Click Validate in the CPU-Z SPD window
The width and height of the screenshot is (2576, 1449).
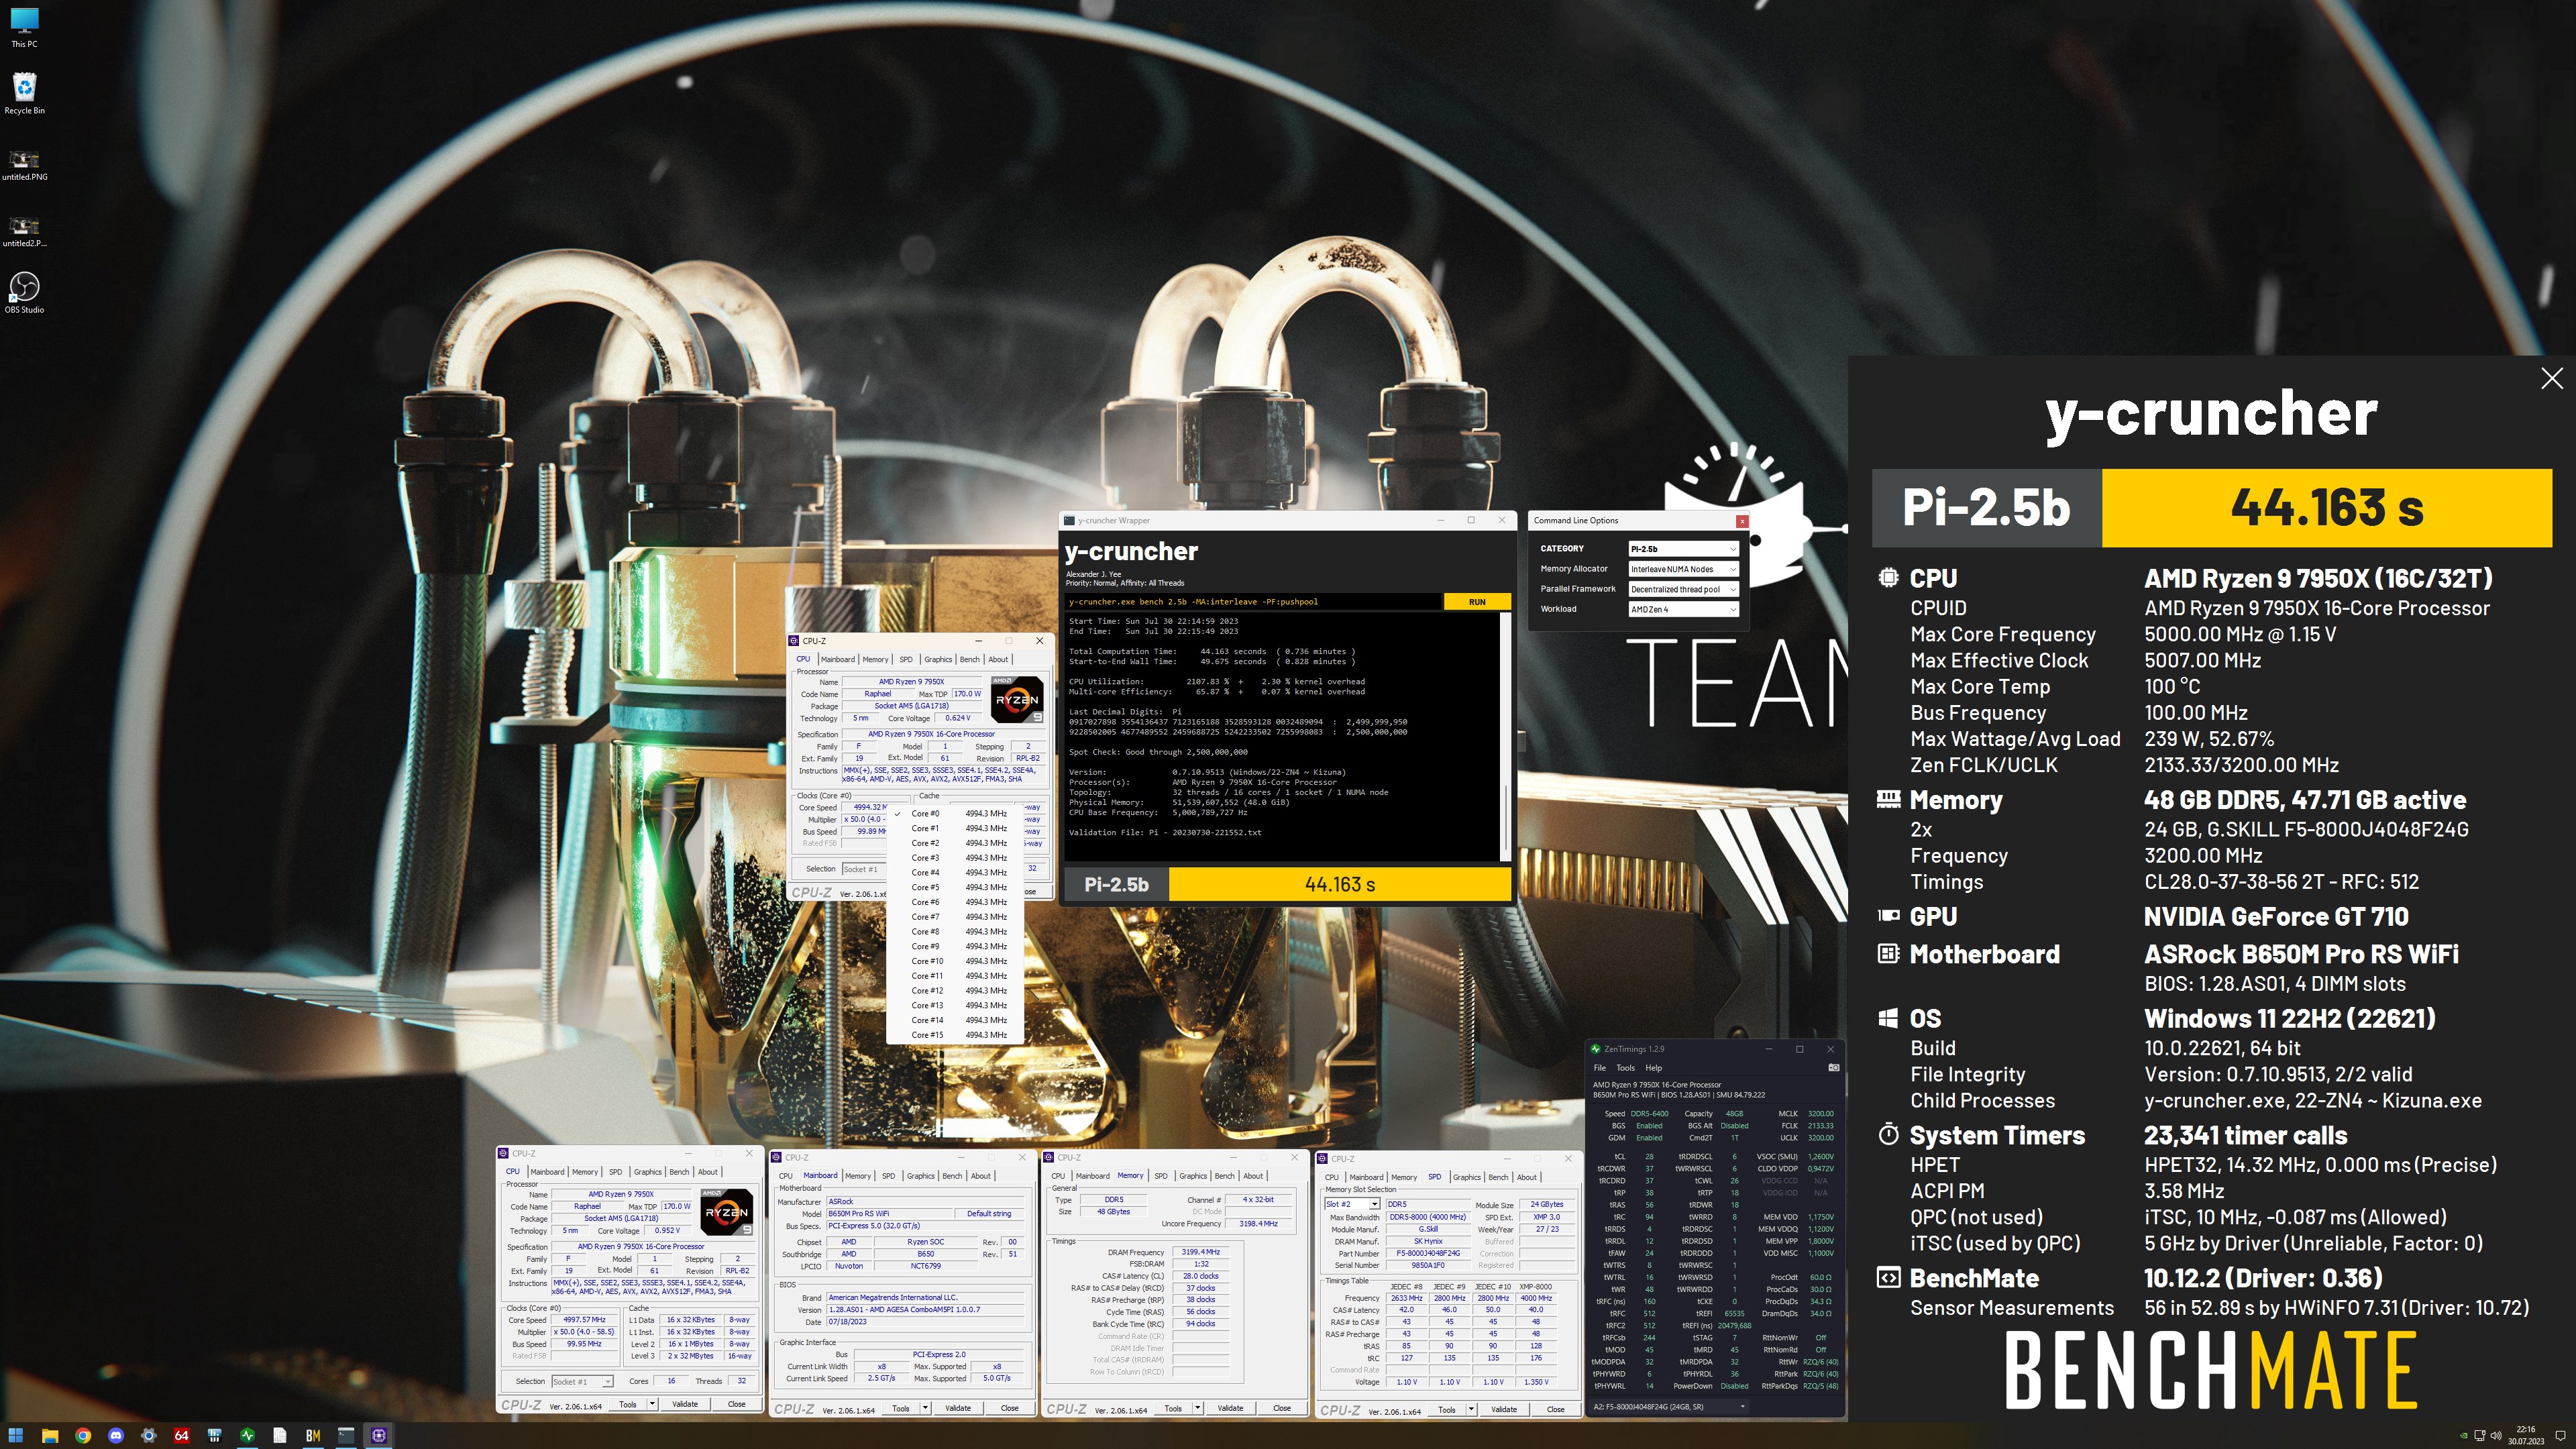(1504, 1409)
